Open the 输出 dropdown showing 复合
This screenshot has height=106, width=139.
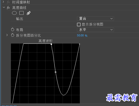tap(95, 19)
